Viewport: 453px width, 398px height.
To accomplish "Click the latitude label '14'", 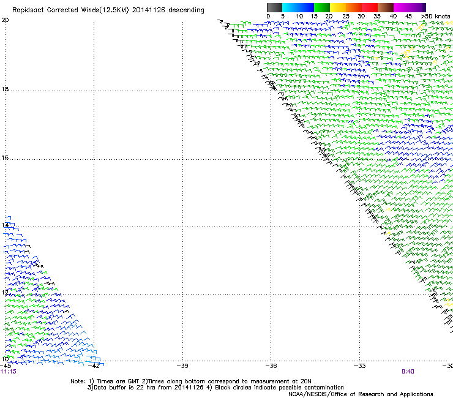I will 5,225.
